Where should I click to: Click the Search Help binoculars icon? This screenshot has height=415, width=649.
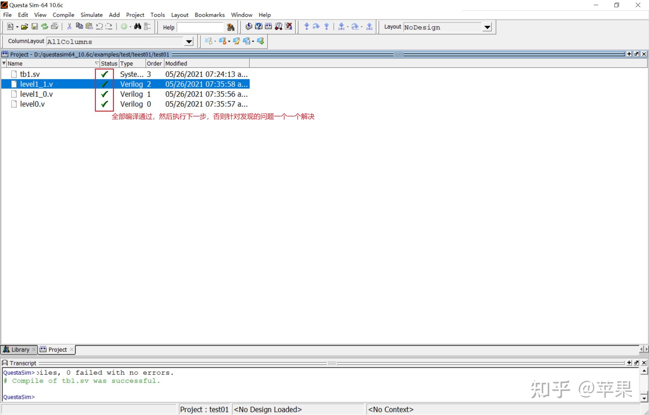[x=230, y=27]
